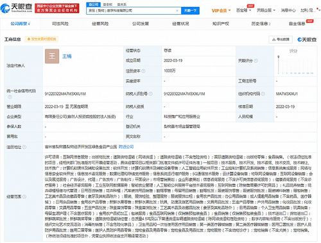Clear the search box with the X icon

[177, 10]
